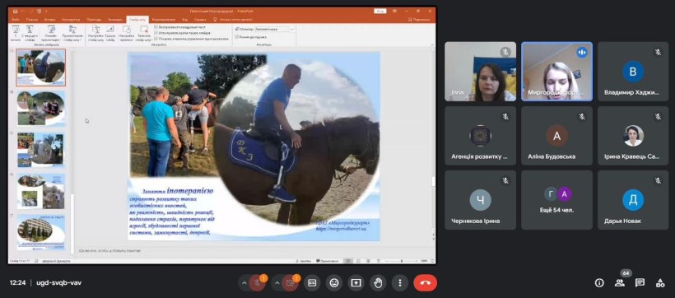
Task: Open the Activities shapes icon
Action: tap(660, 283)
